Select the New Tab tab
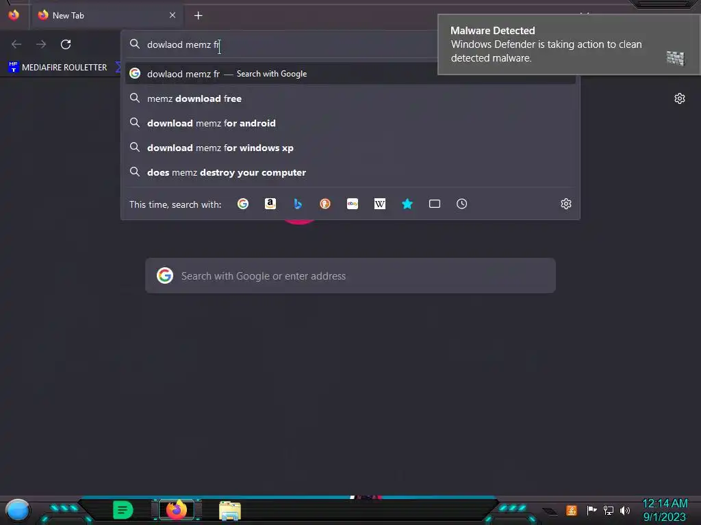Screen dimensions: 701x525 [x=106, y=15]
